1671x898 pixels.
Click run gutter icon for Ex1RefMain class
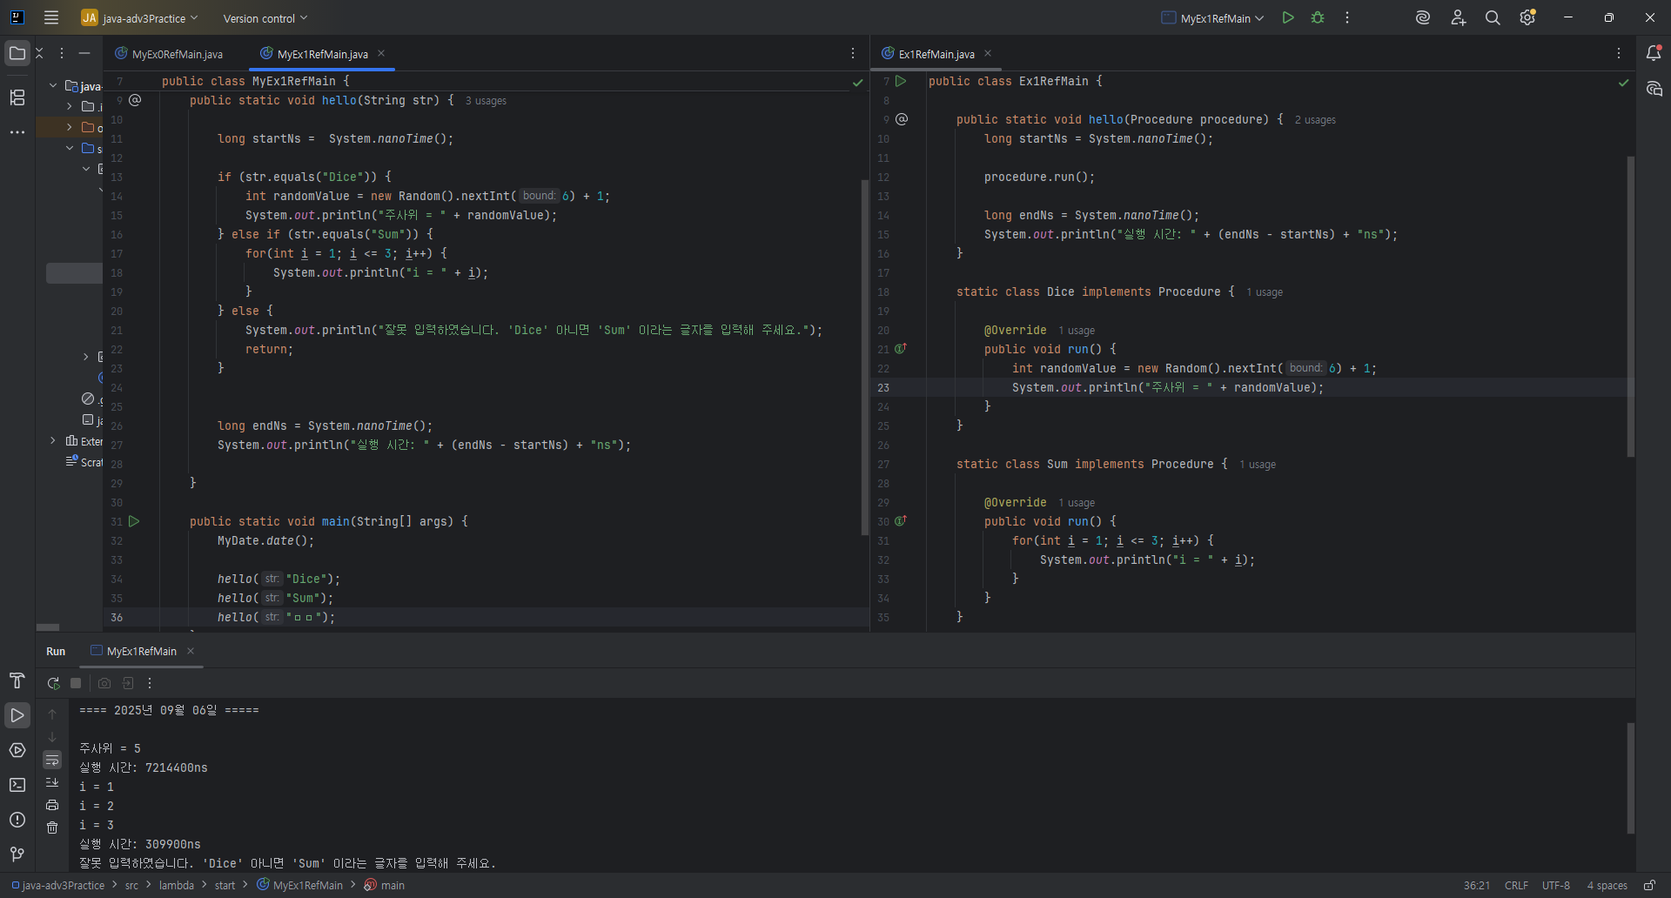click(902, 81)
